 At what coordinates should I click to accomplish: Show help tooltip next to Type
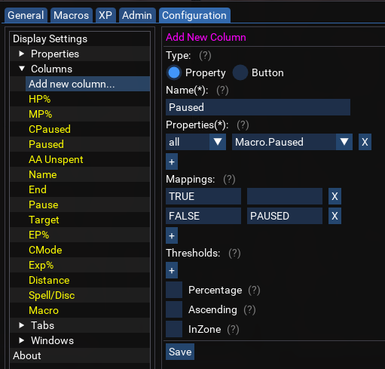coord(205,56)
